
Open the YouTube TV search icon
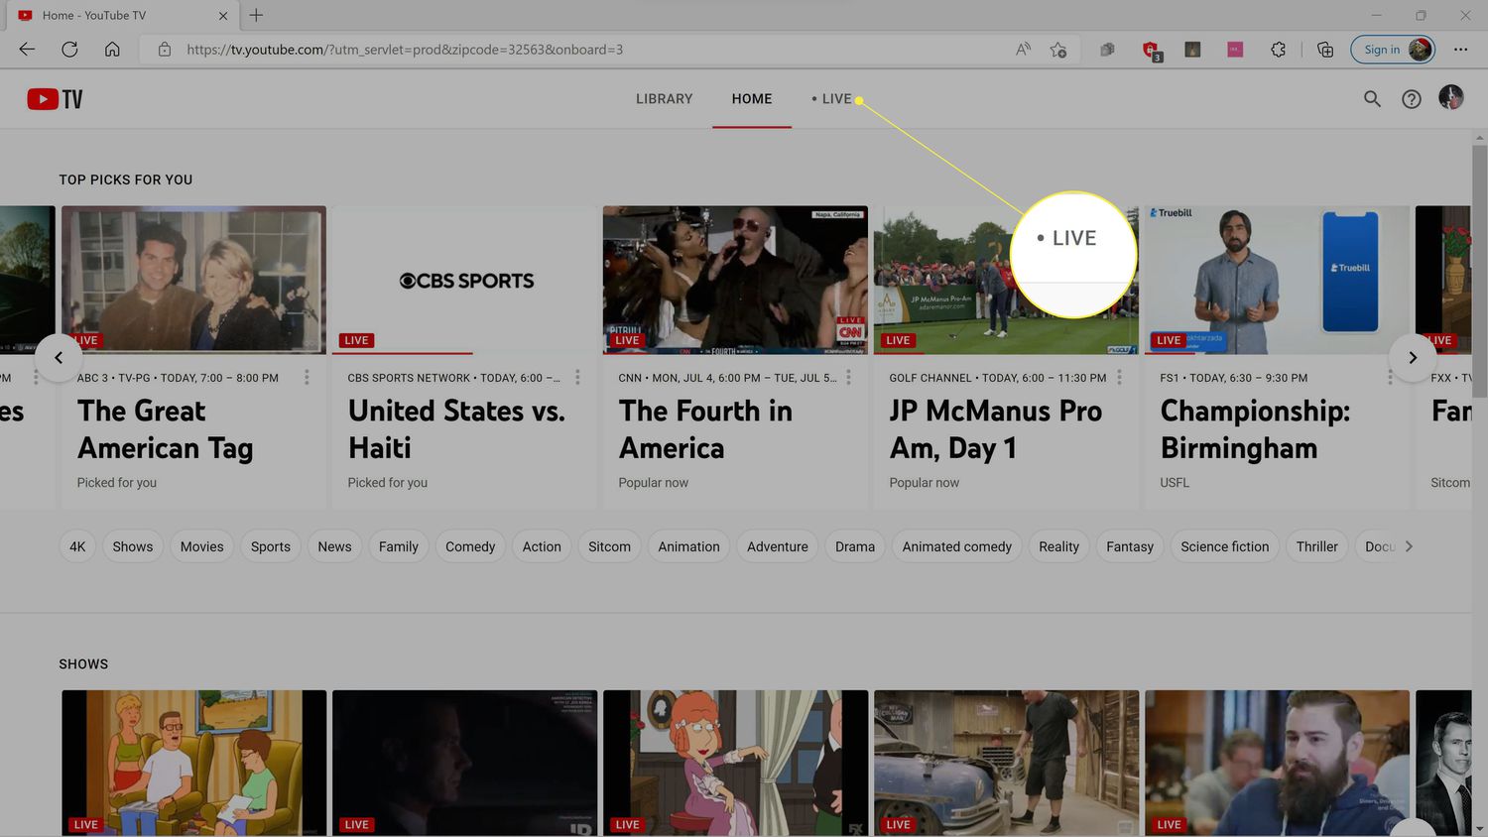click(1372, 99)
